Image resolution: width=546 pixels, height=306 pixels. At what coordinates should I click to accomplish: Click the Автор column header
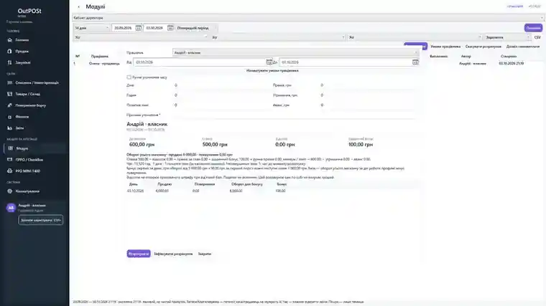[466, 57]
